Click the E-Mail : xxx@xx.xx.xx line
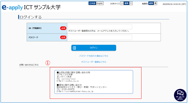Screen dimensions: 188x104 [68, 81]
